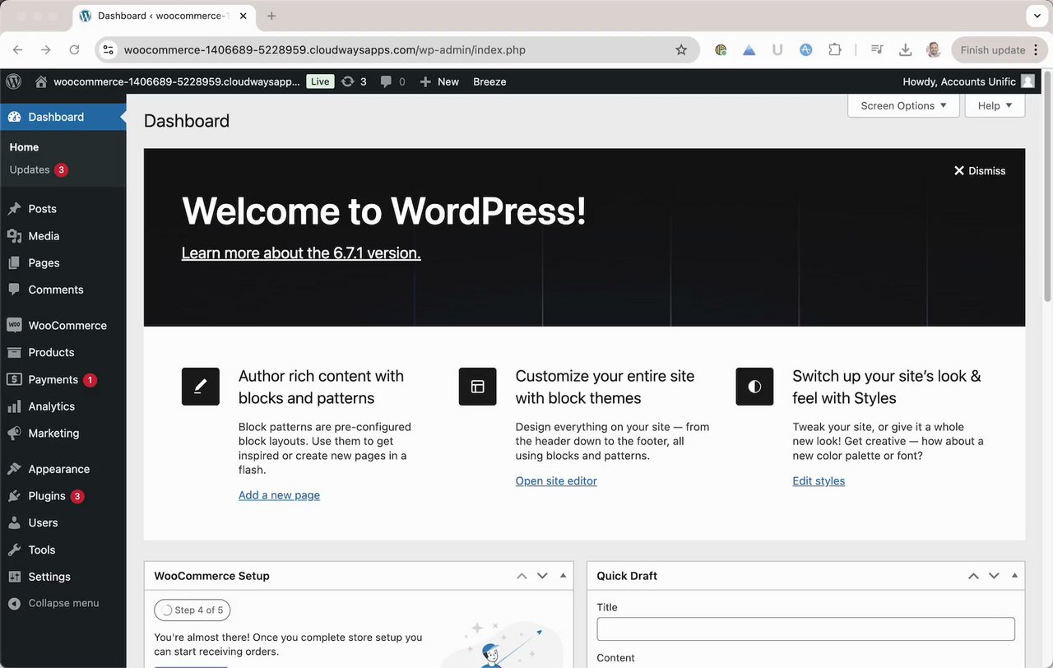
Task: Click the Media icon in sidebar
Action: pos(14,236)
